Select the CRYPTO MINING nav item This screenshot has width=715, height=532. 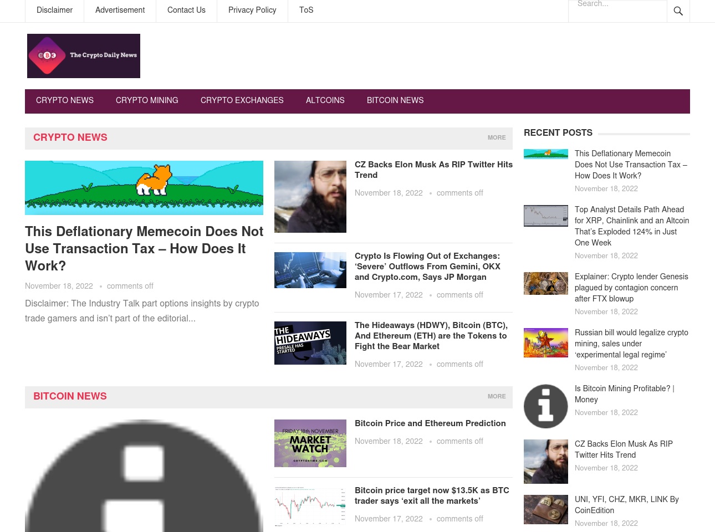point(147,100)
